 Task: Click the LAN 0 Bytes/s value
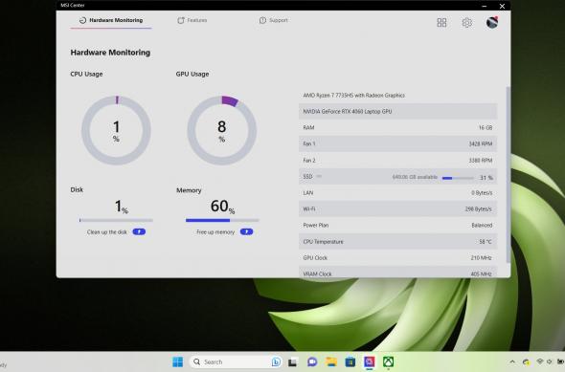coord(482,193)
